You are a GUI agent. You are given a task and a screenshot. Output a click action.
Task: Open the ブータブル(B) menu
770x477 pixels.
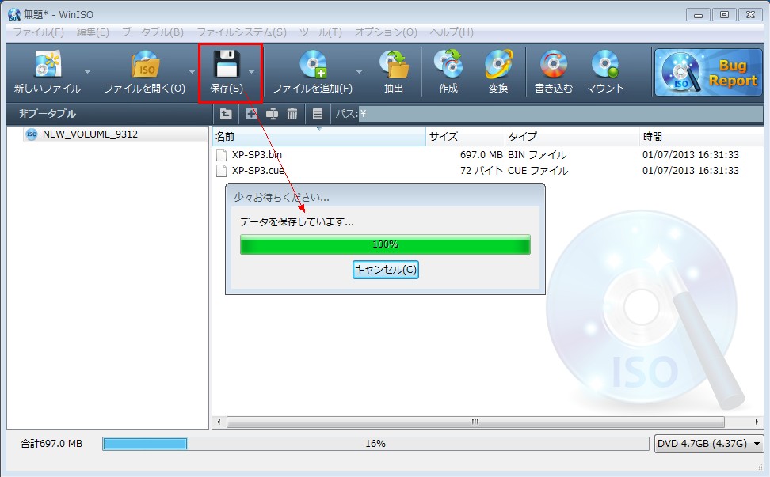pos(153,32)
